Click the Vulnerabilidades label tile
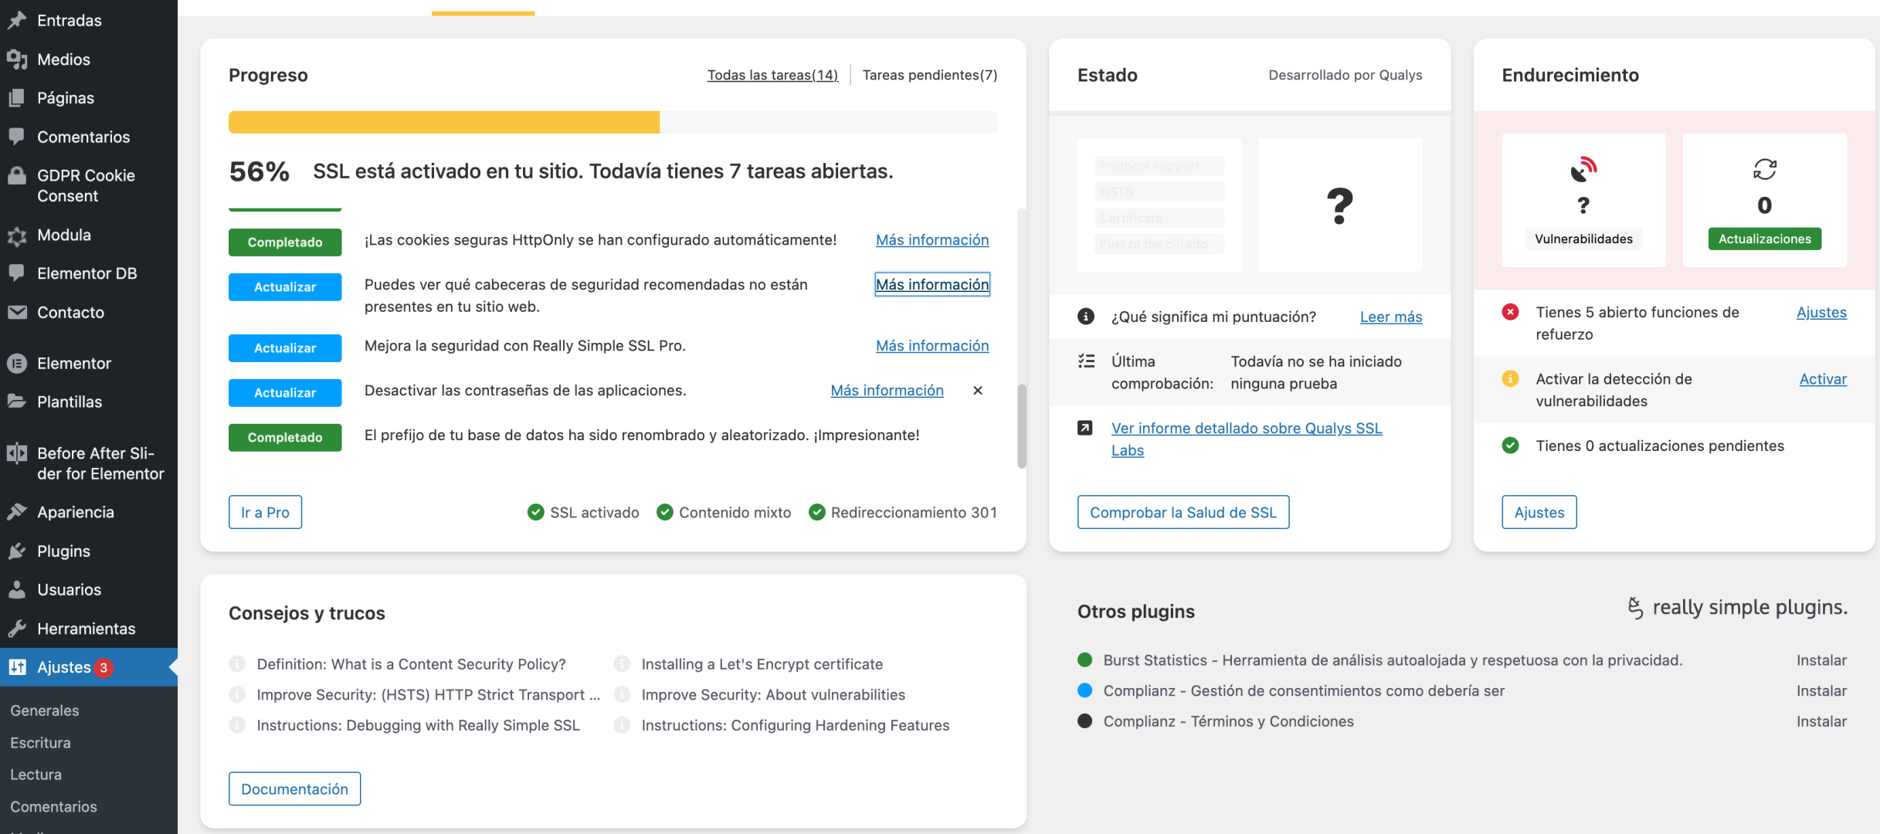1880x834 pixels. 1583,239
